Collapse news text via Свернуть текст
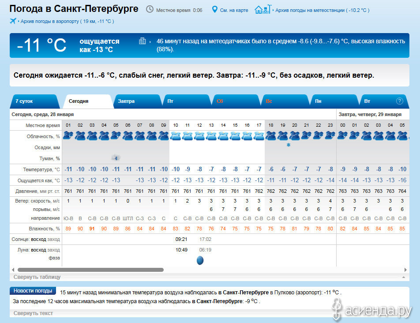Image resolution: width=420 pixels, height=323 pixels. [x=33, y=313]
